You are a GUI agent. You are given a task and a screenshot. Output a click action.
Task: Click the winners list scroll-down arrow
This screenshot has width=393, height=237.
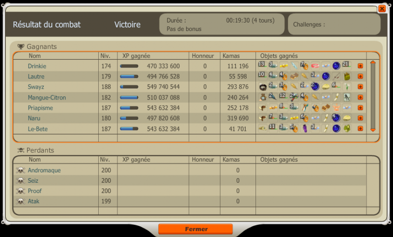[x=373, y=130]
